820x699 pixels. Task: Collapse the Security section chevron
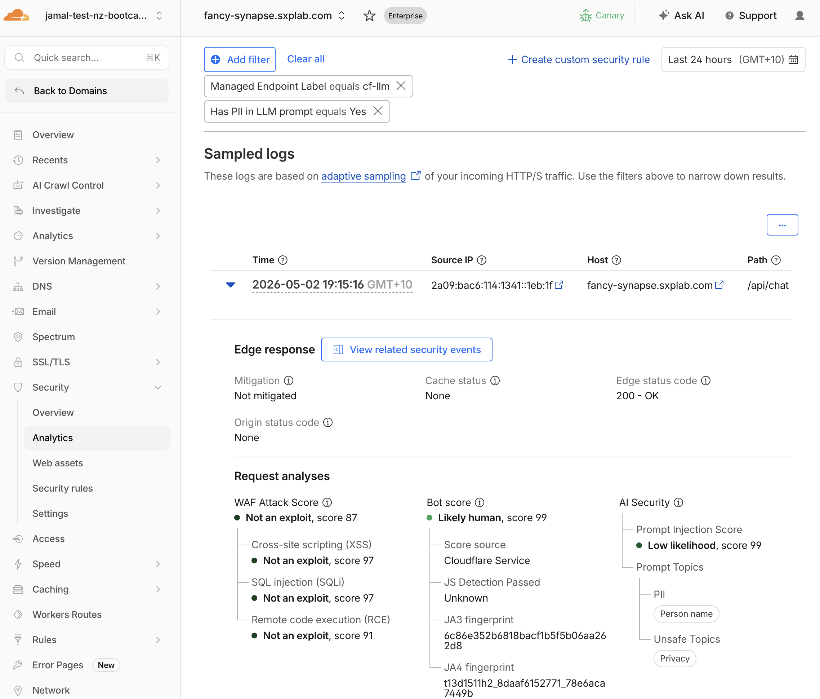pos(158,387)
